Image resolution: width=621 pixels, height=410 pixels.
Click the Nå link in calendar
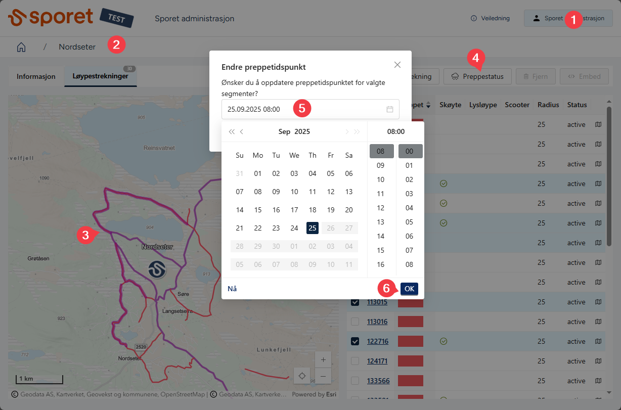232,289
